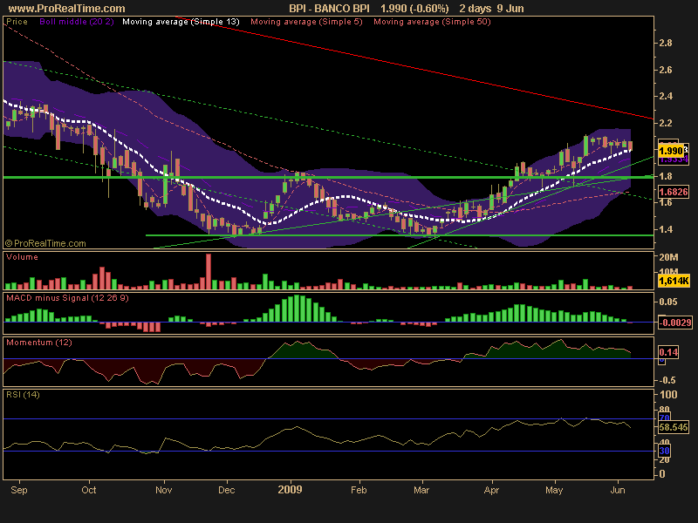Select the Price legend label

17,21
